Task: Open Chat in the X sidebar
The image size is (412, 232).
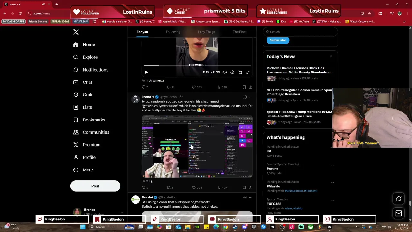Action: click(83, 82)
